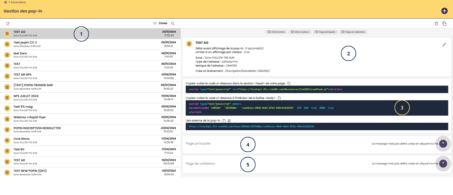453x195 pixels.
Task: Copy the head section script code
Action: click(289, 83)
